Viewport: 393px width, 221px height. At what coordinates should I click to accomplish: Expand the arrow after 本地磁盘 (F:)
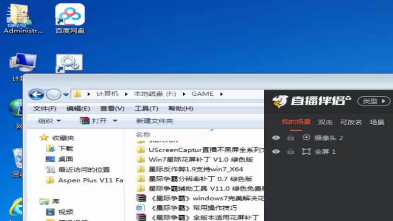[184, 94]
